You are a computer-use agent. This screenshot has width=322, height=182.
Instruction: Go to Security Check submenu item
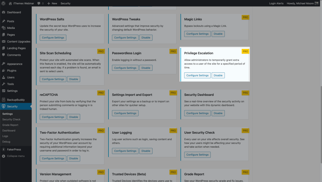point(11,119)
